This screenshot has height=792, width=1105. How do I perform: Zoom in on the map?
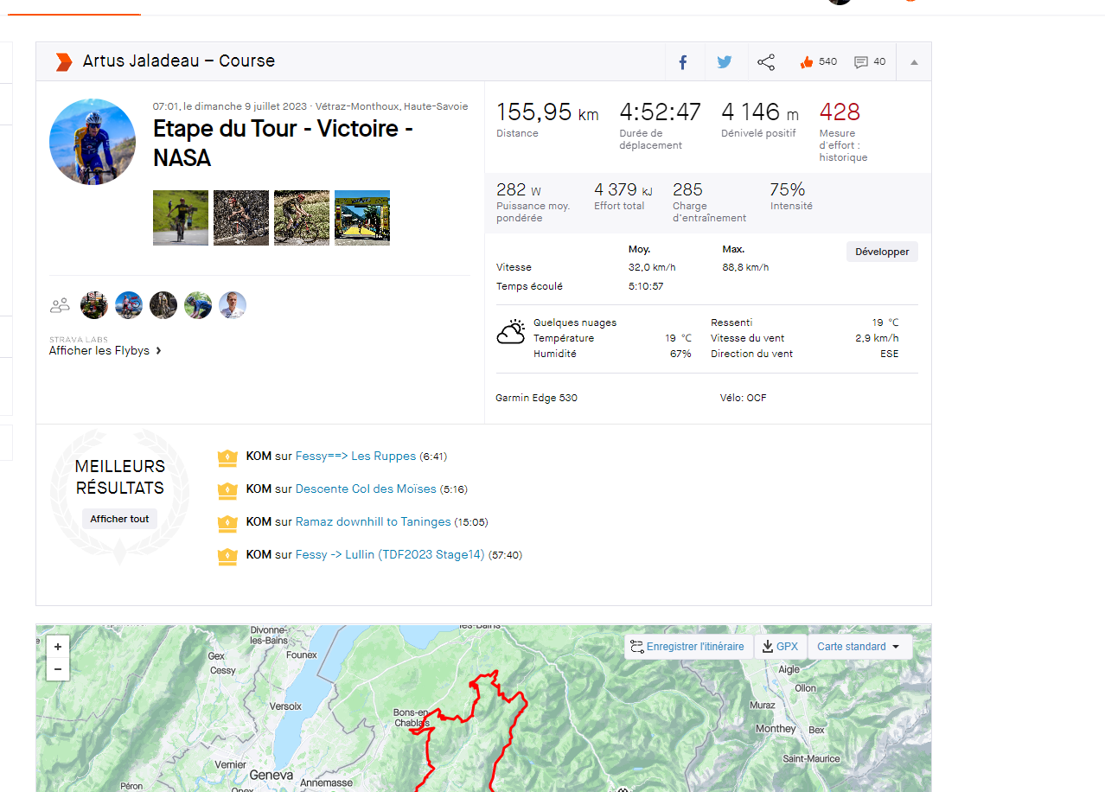pyautogui.click(x=58, y=647)
